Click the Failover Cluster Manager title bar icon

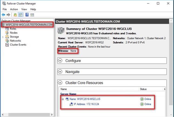click(x=4, y=4)
